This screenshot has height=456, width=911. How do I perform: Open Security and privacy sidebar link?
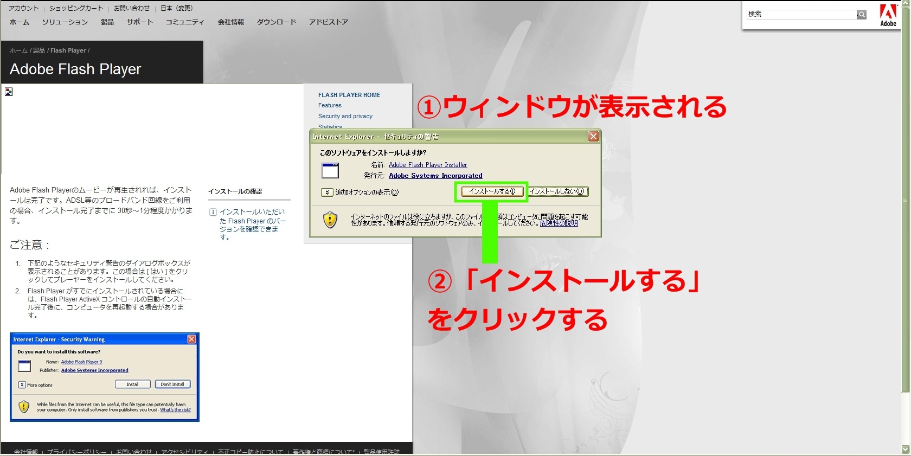[x=345, y=117]
